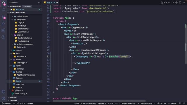Collapse the REDDIT-MUI-CLONE section

[8, 13]
